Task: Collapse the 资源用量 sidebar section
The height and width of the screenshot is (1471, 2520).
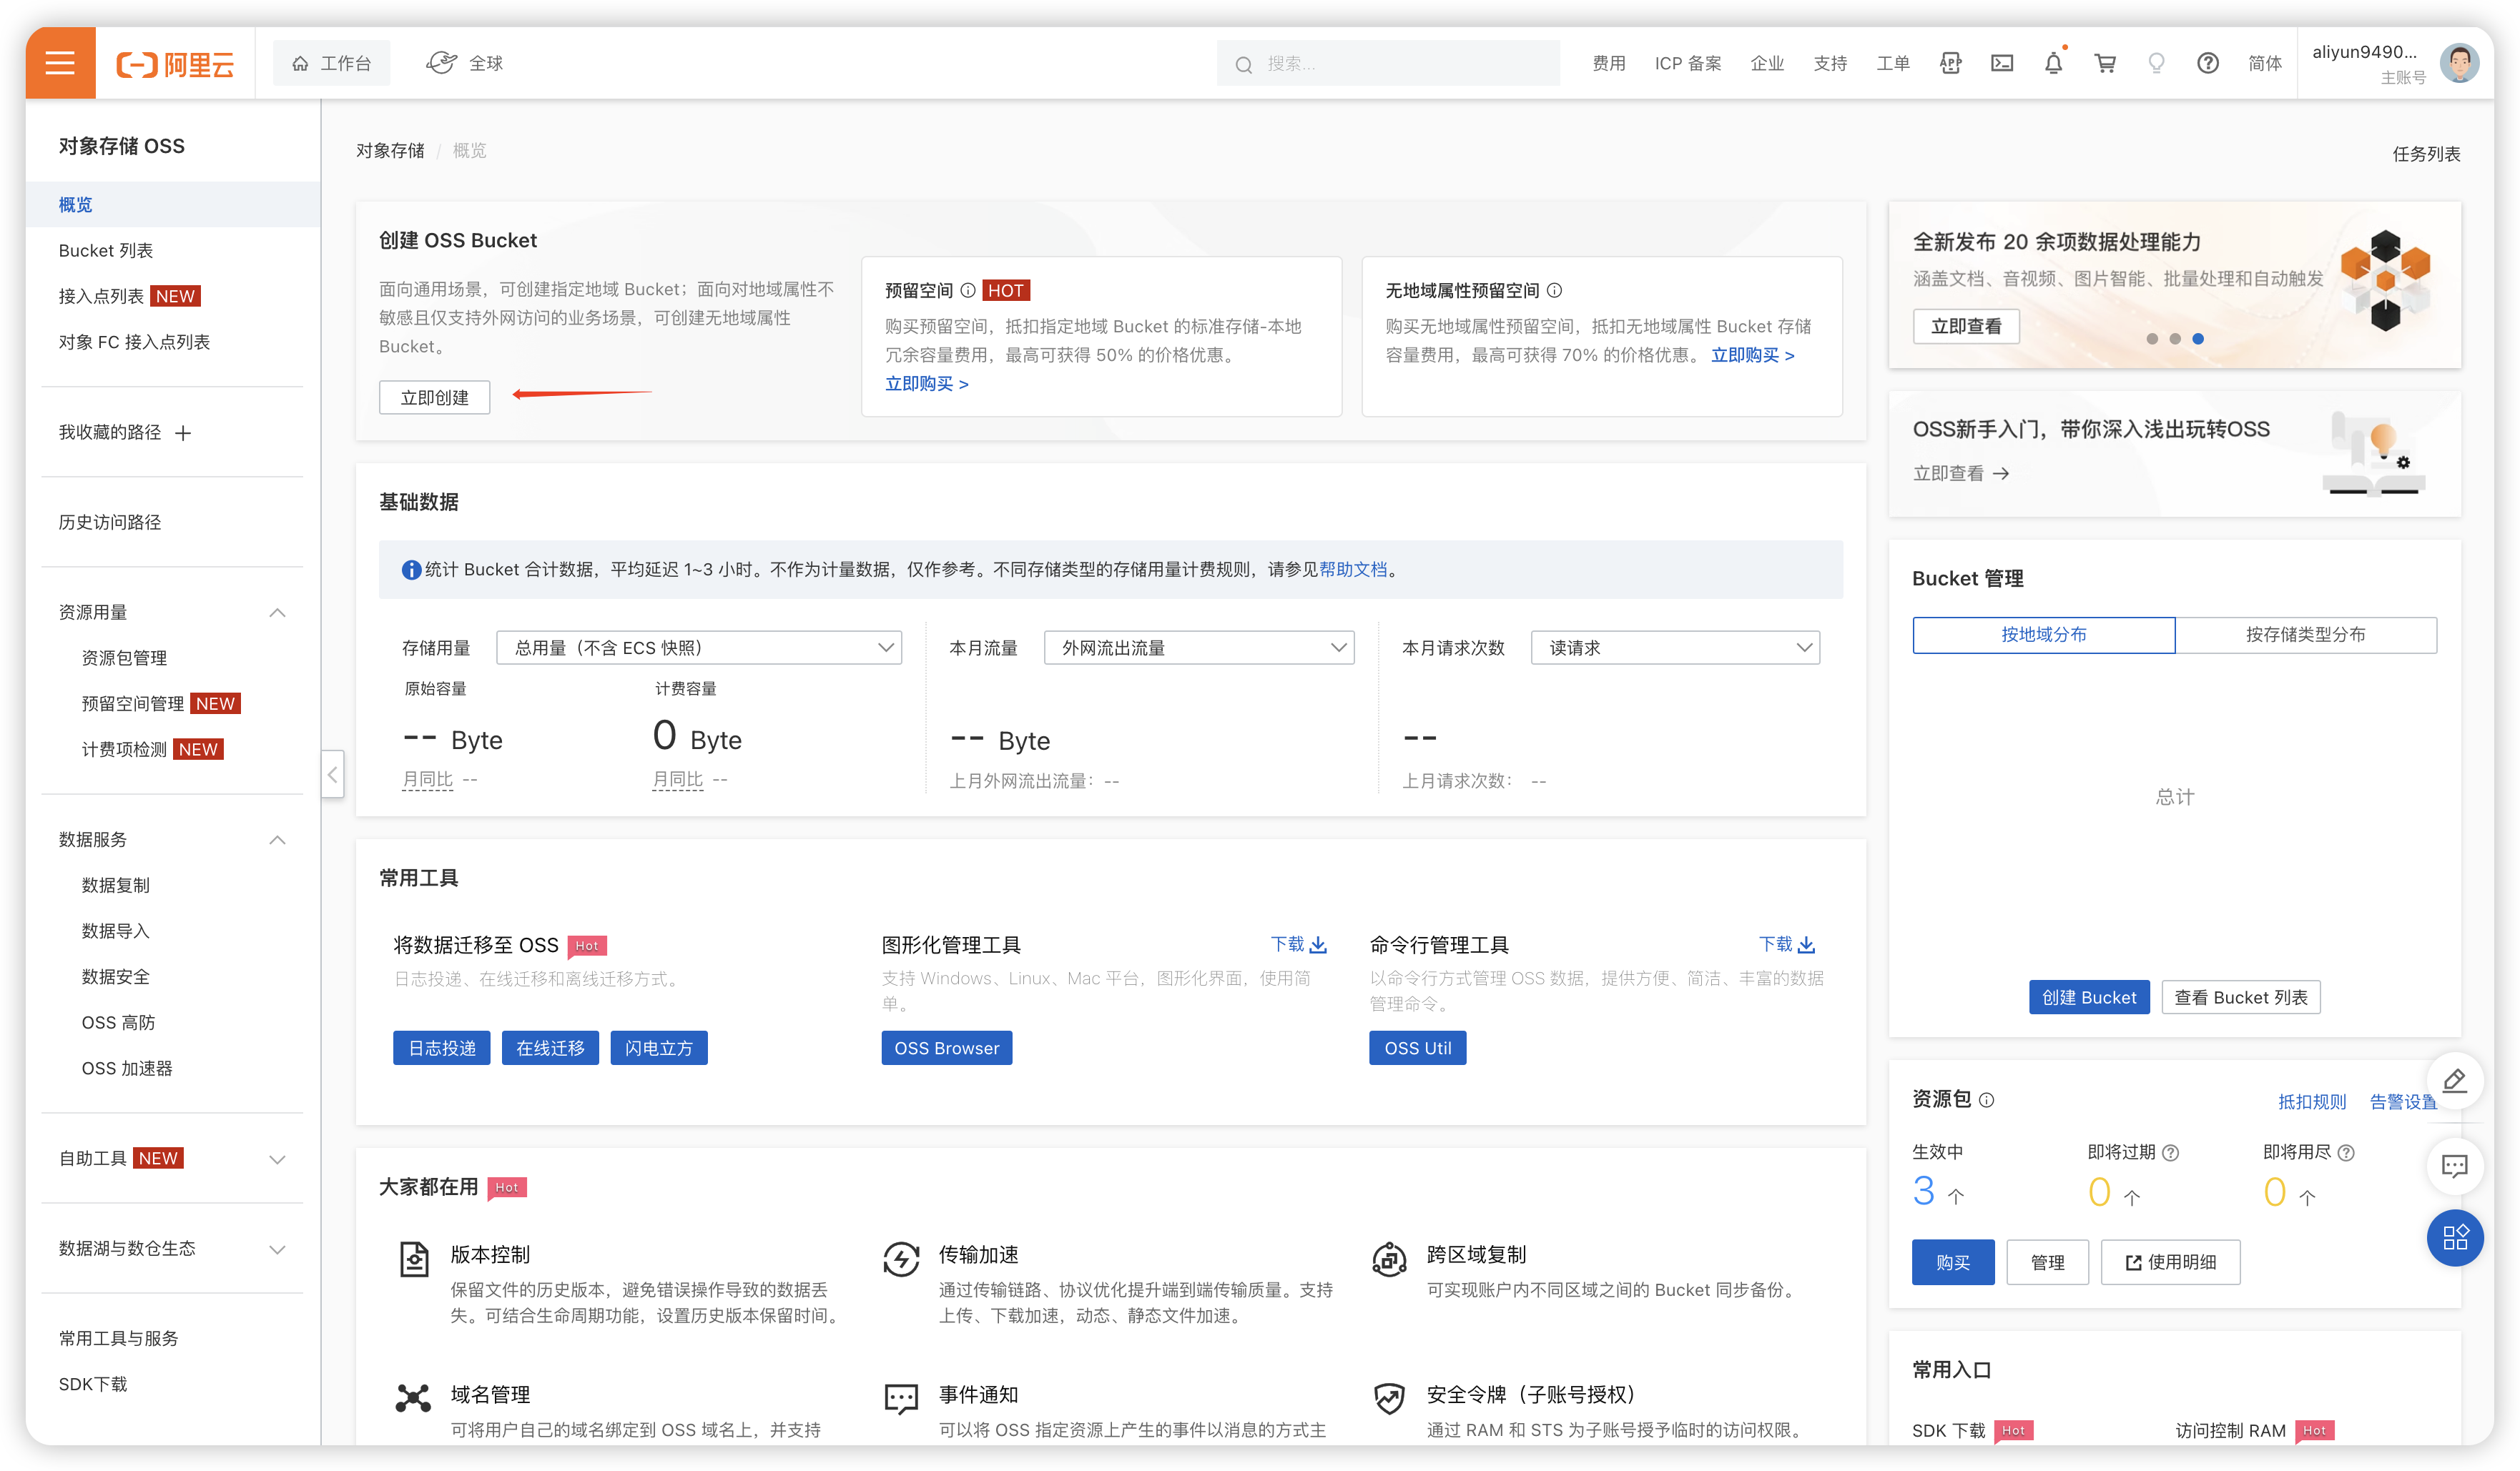Action: (x=277, y=612)
